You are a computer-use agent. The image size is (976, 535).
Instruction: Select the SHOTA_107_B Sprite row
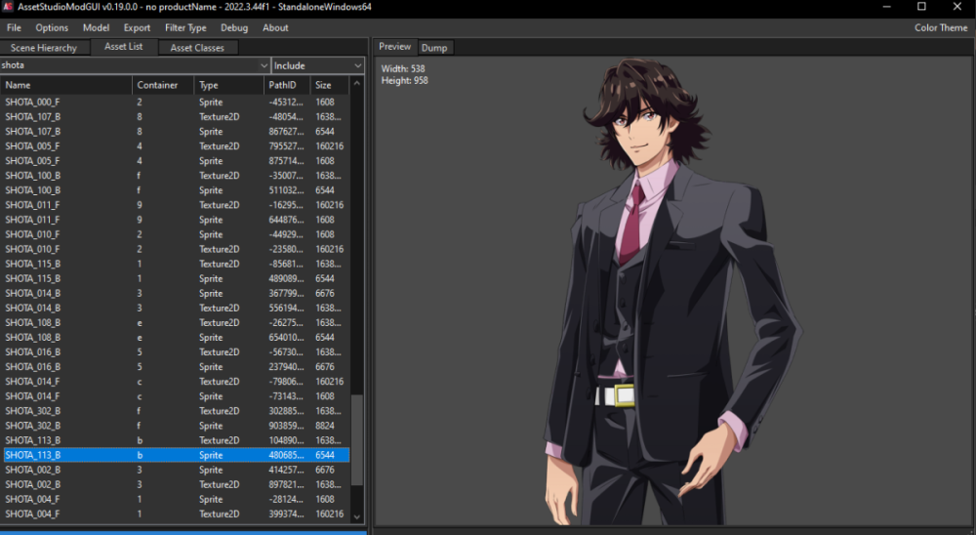click(176, 132)
